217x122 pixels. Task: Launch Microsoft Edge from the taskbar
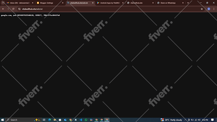[x=49, y=120]
